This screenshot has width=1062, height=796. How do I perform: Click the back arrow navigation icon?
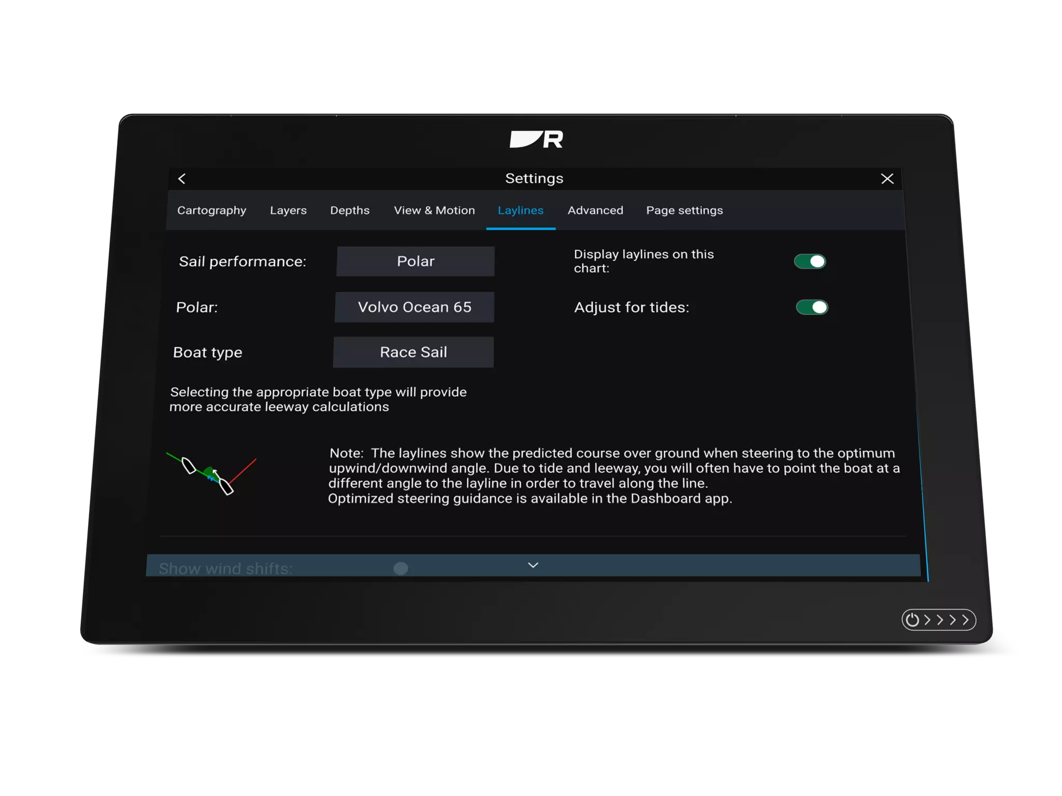tap(182, 178)
